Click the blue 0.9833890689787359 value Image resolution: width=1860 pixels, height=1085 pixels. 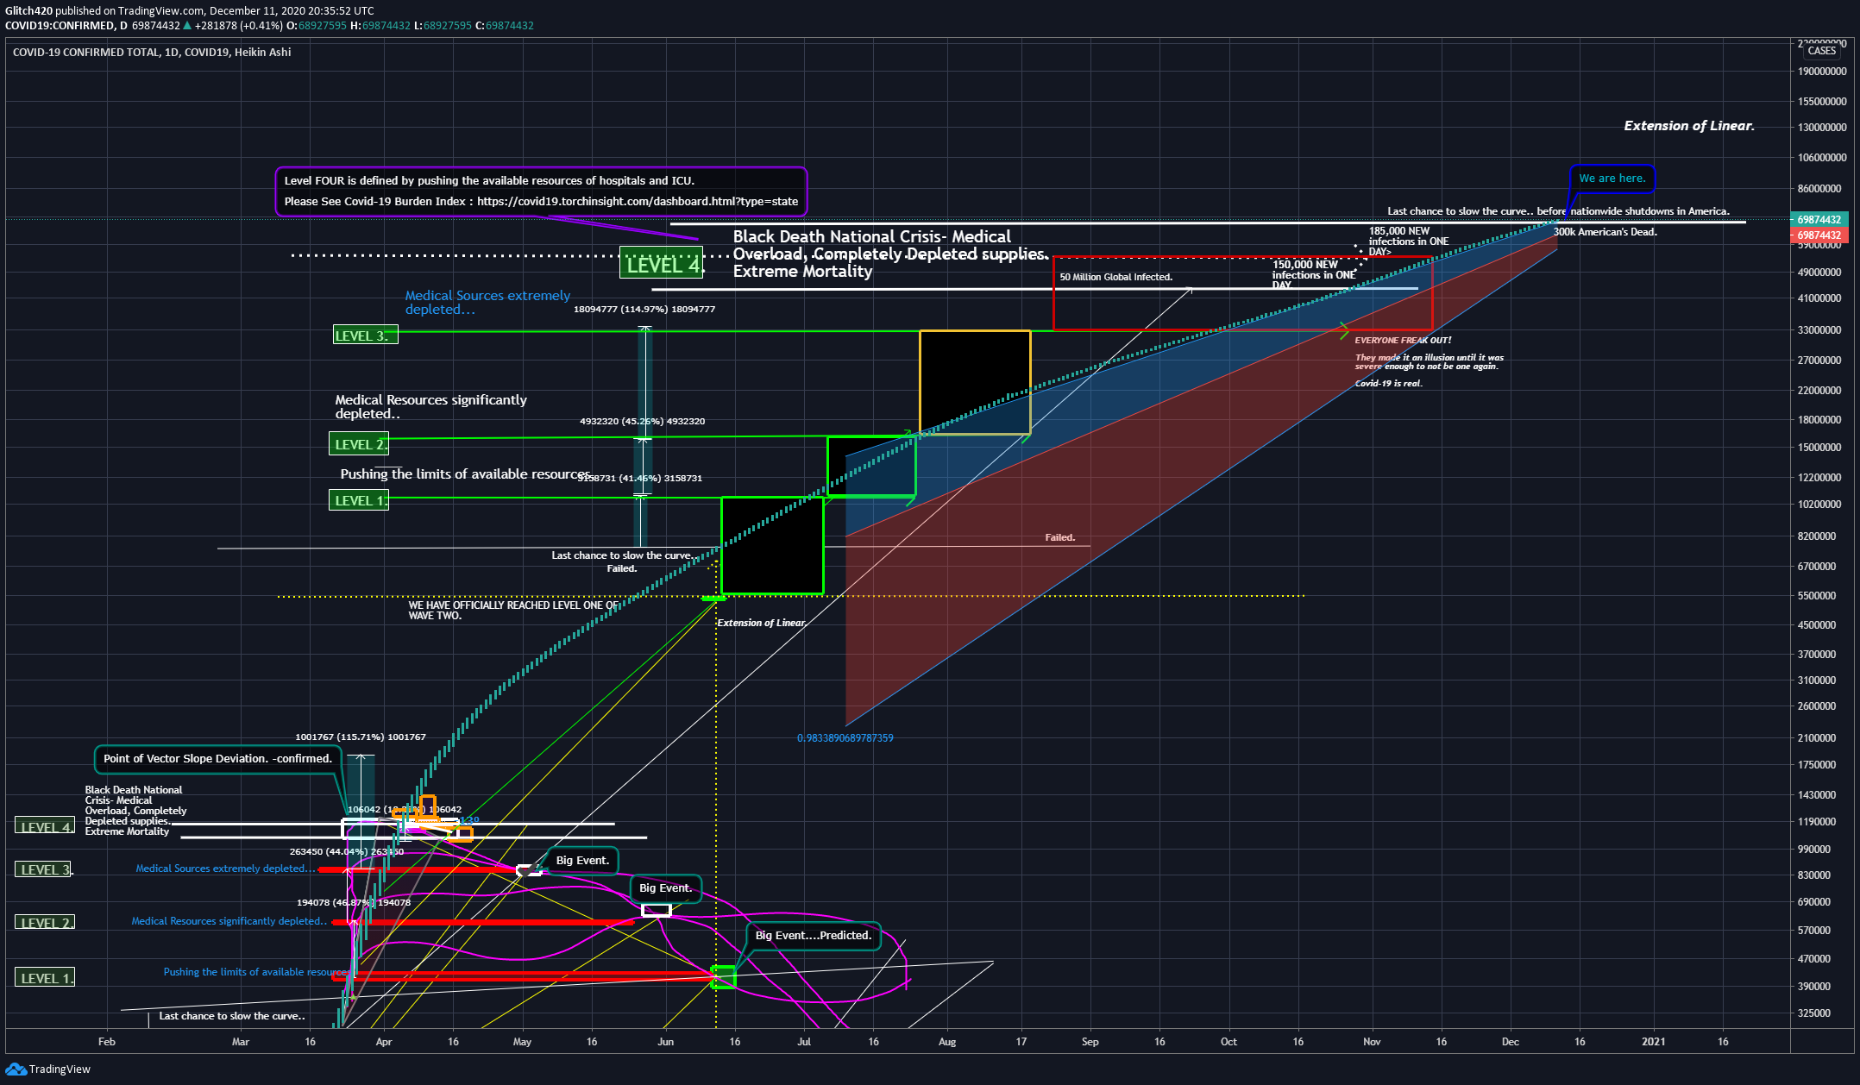[x=845, y=738]
